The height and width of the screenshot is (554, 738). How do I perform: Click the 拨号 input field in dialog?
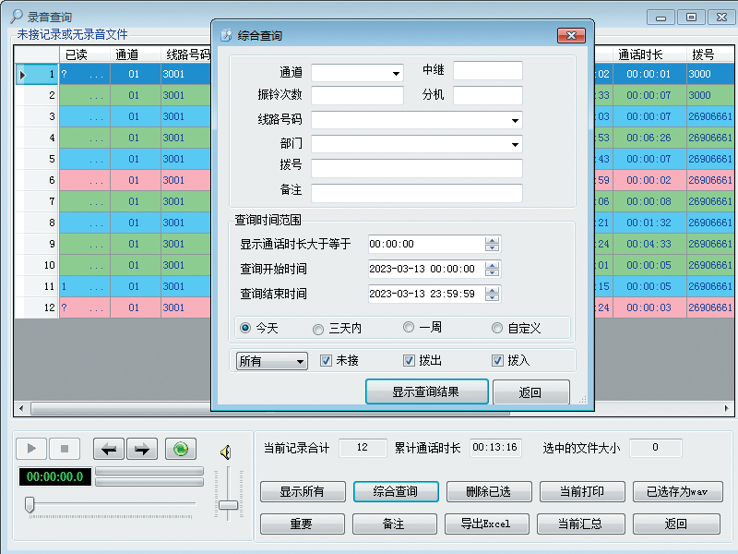pos(417,168)
